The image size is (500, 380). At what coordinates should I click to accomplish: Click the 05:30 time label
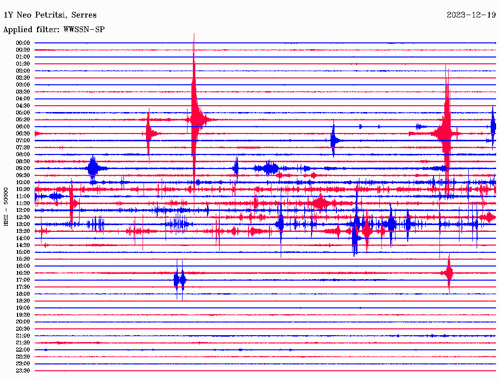[x=23, y=120]
